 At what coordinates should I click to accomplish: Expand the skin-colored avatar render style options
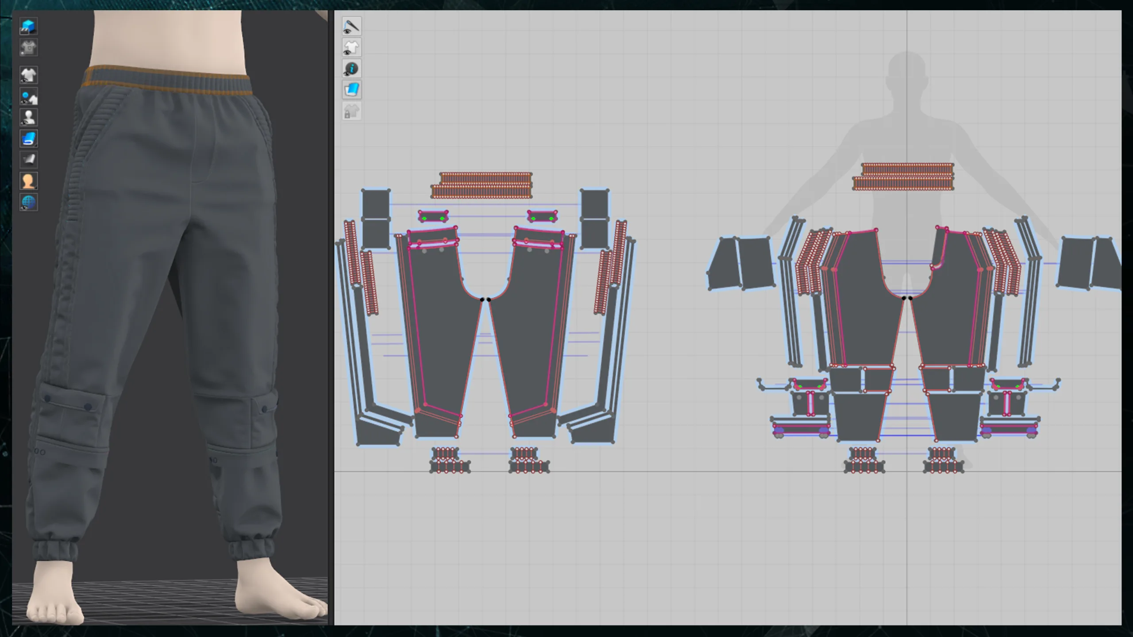[x=29, y=181]
